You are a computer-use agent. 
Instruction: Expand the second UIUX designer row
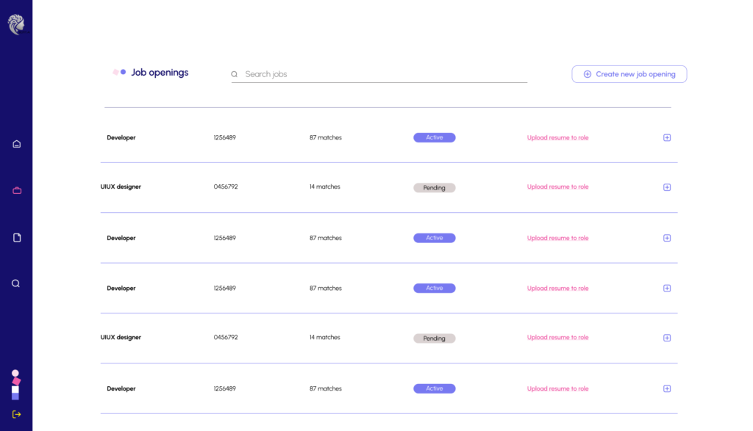(667, 338)
